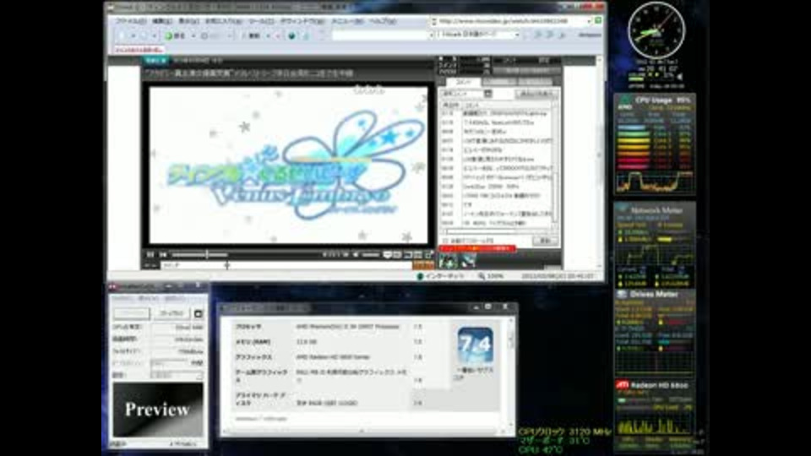Click the browser URL address field

pyautogui.click(x=512, y=21)
